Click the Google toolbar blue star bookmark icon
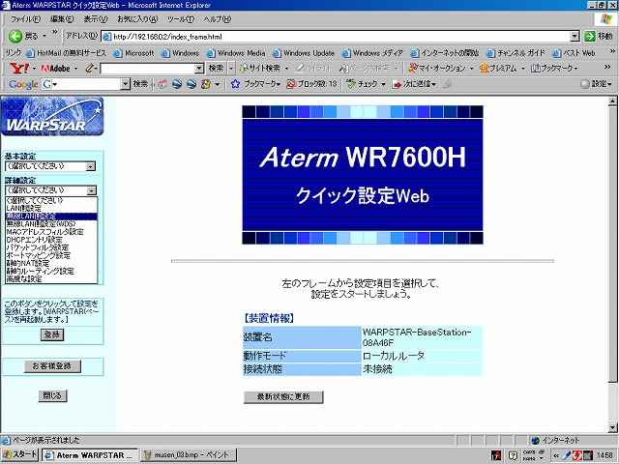Image resolution: width=619 pixels, height=464 pixels. (235, 84)
